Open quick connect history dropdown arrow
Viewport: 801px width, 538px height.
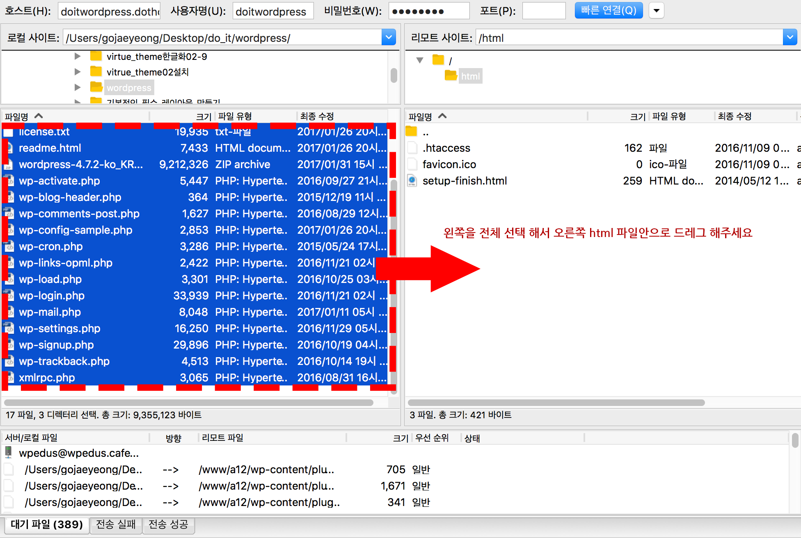tap(656, 11)
